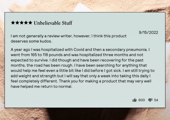Screen dimensions: 170x120
Task: Click the review title Unbelievable Stuff
Action: (x=53, y=23)
